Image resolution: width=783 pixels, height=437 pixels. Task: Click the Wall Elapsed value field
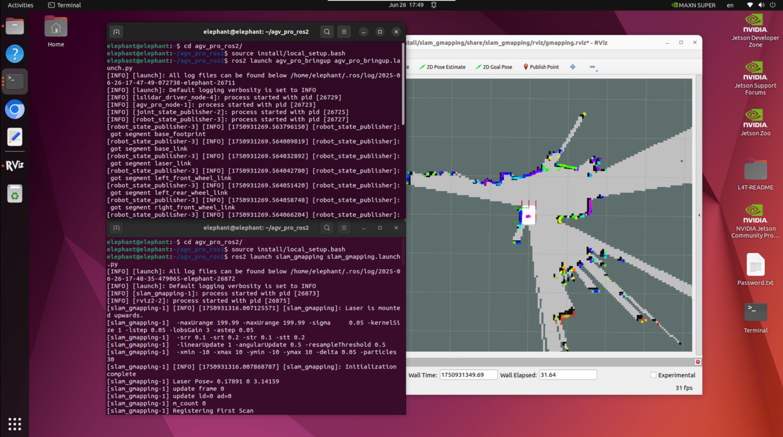[568, 375]
